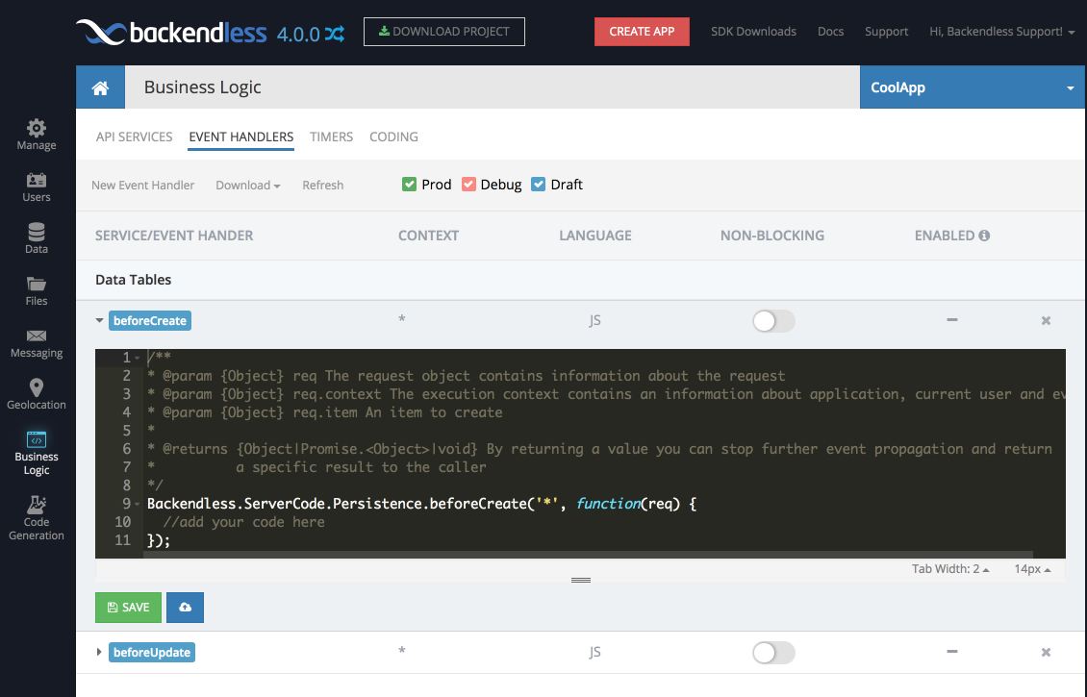Go to the home icon button
The width and height of the screenshot is (1087, 697).
pos(100,87)
